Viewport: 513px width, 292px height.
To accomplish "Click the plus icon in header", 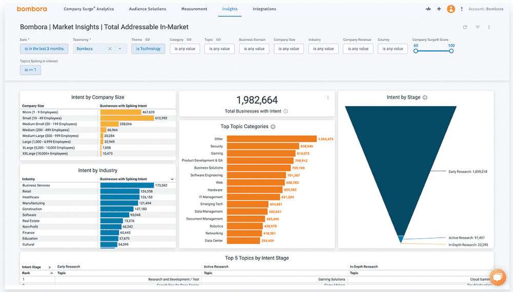I will coord(439,9).
